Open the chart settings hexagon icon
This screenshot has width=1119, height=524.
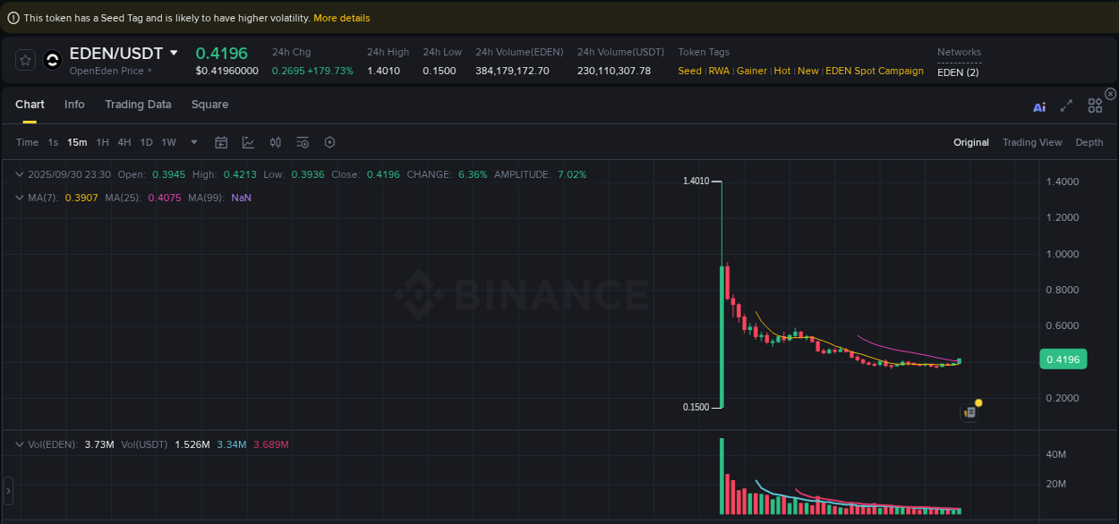(x=329, y=142)
